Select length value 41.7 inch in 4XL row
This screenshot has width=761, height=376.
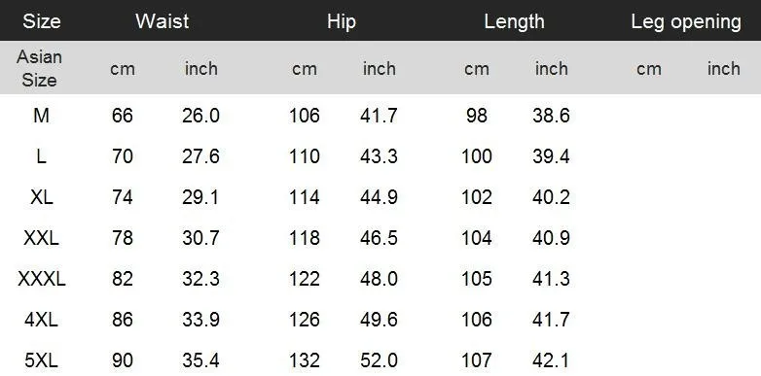click(x=551, y=320)
